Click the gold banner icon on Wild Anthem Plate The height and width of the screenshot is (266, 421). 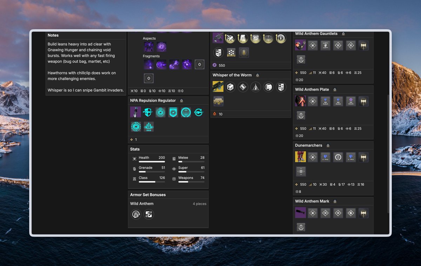363,101
